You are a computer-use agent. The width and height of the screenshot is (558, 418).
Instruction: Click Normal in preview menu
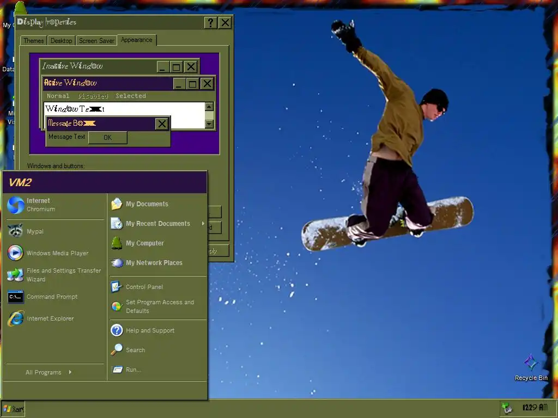[x=58, y=96]
